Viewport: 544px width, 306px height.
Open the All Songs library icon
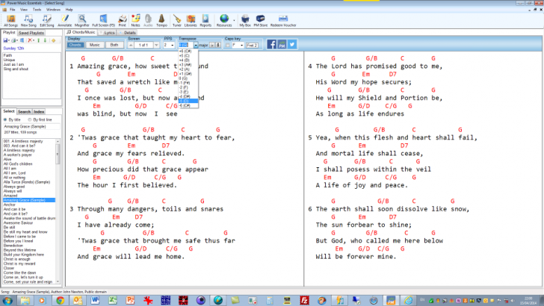point(10,21)
